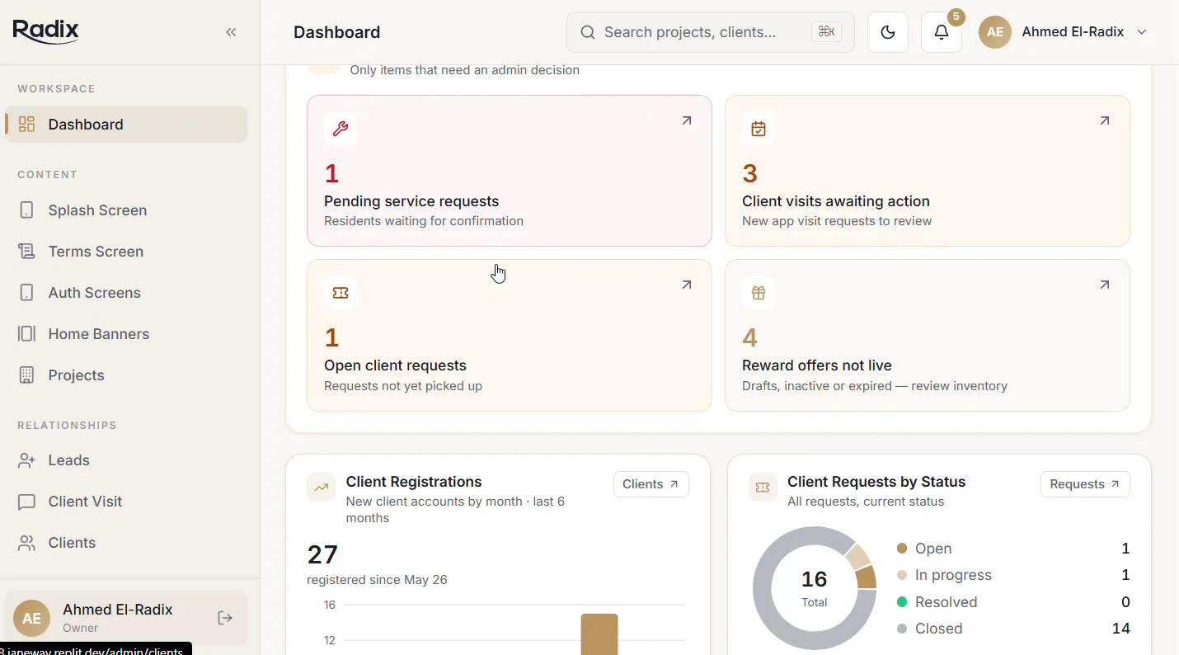Open Leads in the sidebar
1179x655 pixels.
click(126, 460)
